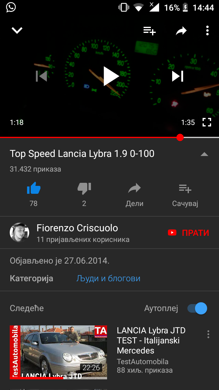The image size is (219, 390).
Task: Skip to the next video
Action: coord(178,76)
